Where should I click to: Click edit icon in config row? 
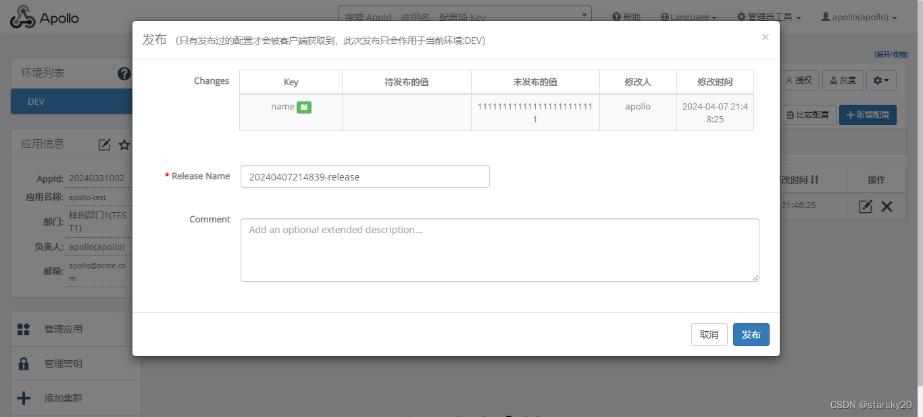pos(866,207)
